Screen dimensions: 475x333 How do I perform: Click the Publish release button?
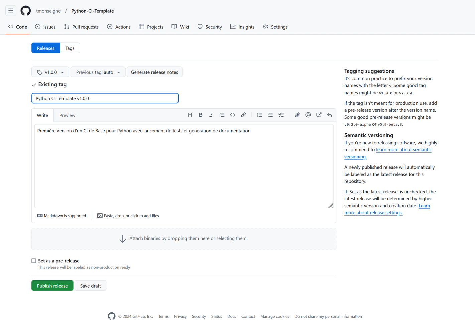click(52, 286)
